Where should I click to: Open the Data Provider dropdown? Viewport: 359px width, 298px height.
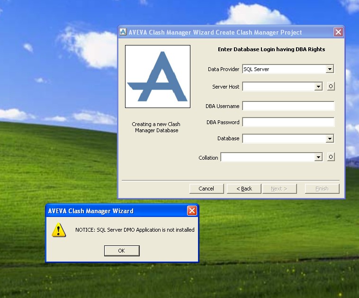click(330, 69)
